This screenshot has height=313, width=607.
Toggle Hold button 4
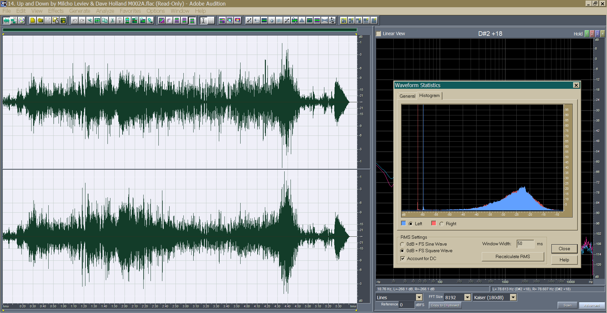(603, 34)
